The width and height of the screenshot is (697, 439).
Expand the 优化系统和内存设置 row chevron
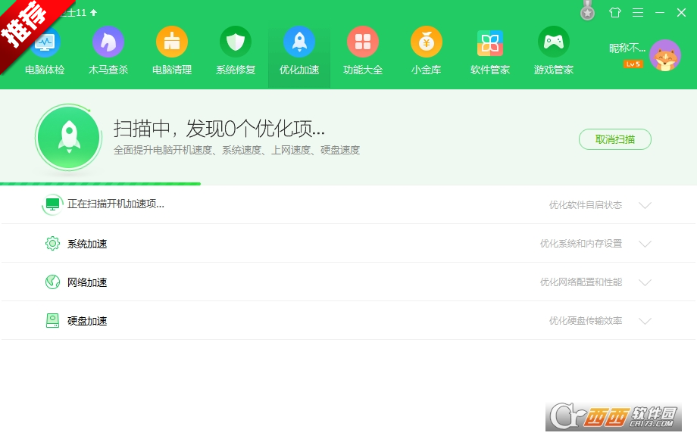click(645, 244)
